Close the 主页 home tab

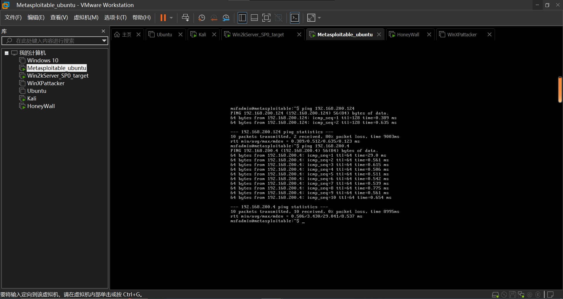pyautogui.click(x=139, y=35)
